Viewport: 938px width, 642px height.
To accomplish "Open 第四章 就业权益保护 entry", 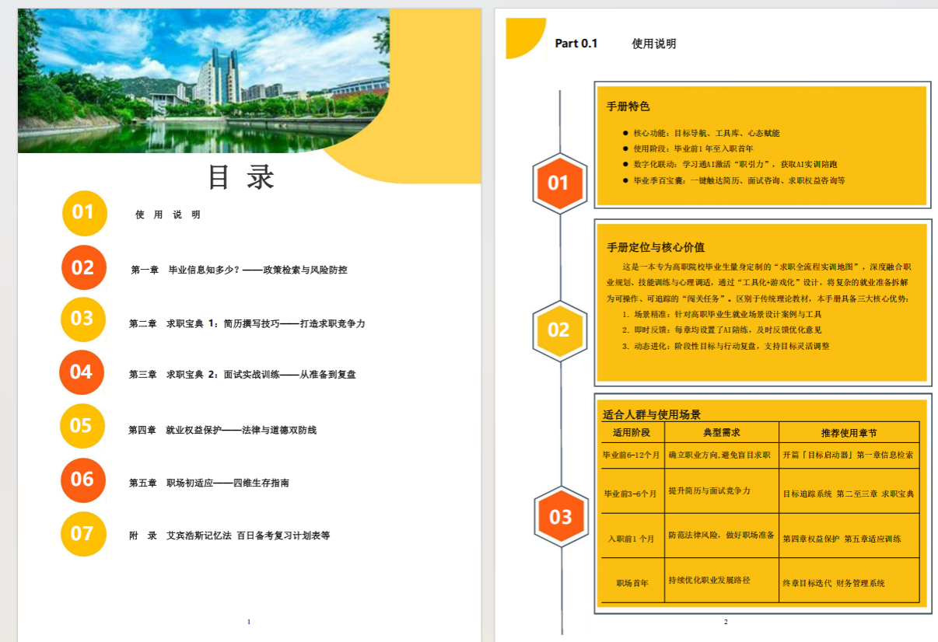I will coord(222,430).
